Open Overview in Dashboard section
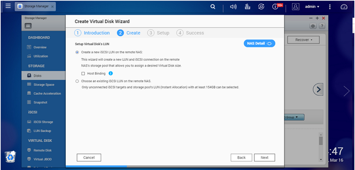Screen dimensions: 355x170 tap(40, 47)
